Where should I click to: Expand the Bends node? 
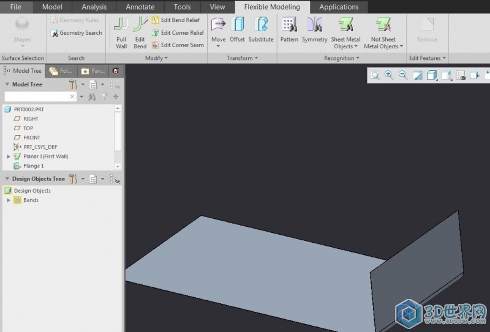(9, 200)
